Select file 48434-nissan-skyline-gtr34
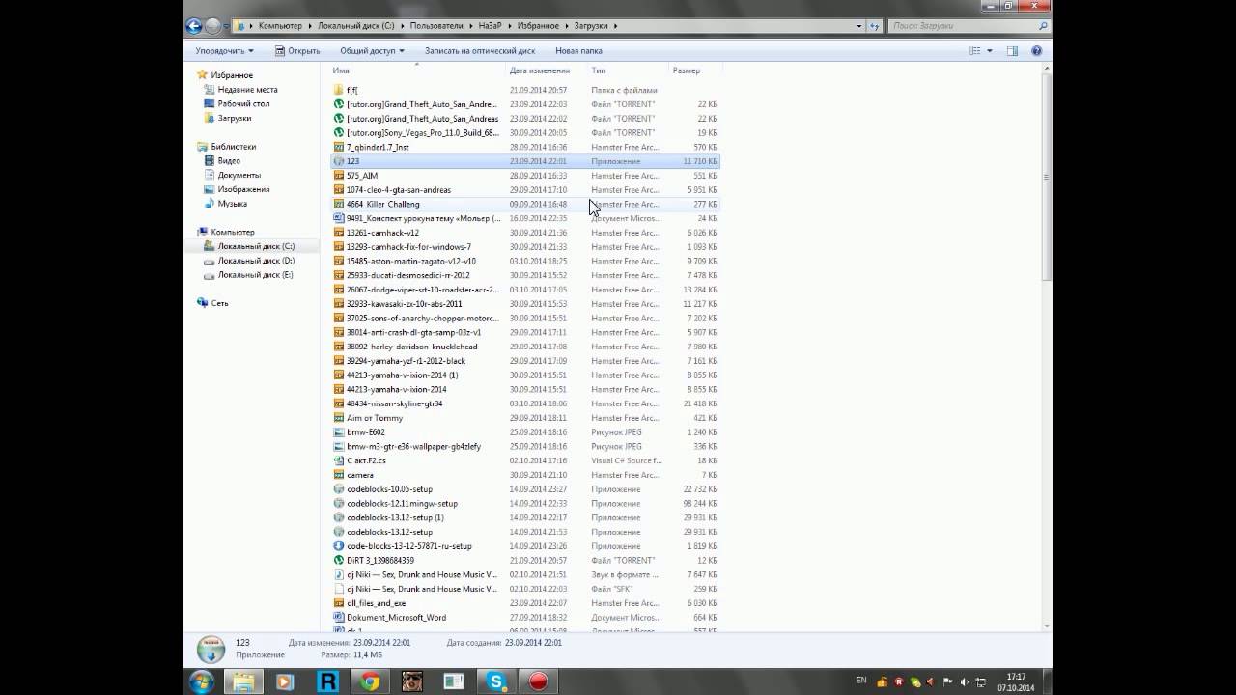This screenshot has height=695, width=1236. tap(394, 403)
